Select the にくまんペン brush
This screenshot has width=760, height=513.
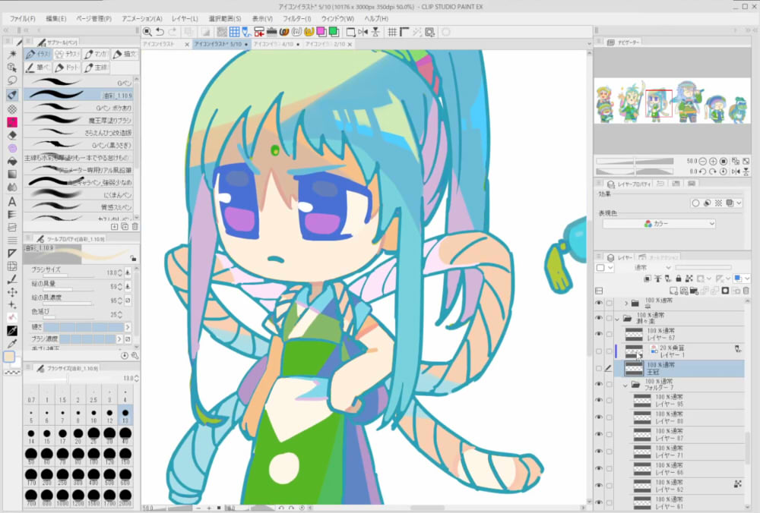pos(80,194)
